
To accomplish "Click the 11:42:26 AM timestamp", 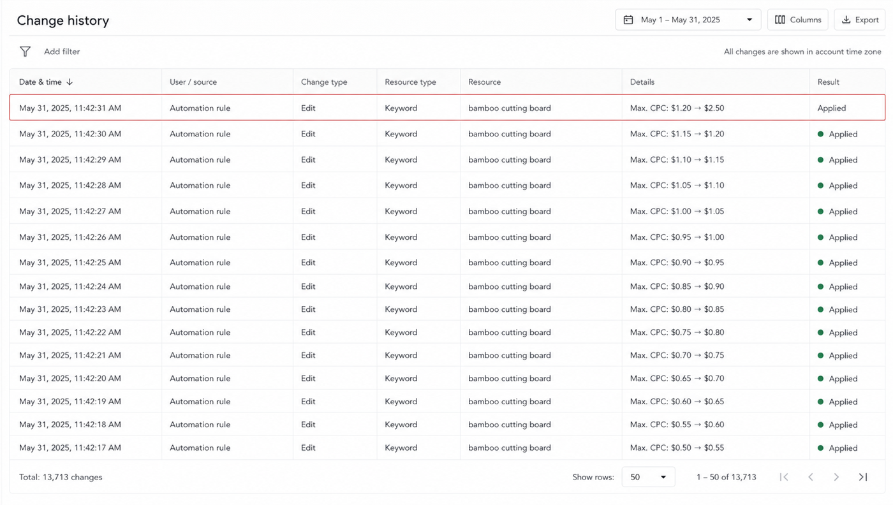I will 70,237.
